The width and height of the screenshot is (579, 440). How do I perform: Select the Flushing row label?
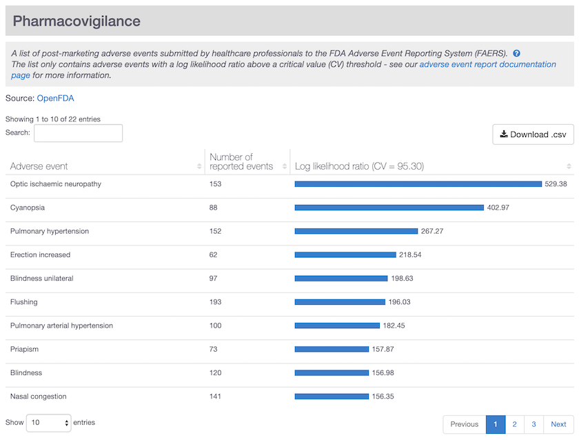[24, 302]
